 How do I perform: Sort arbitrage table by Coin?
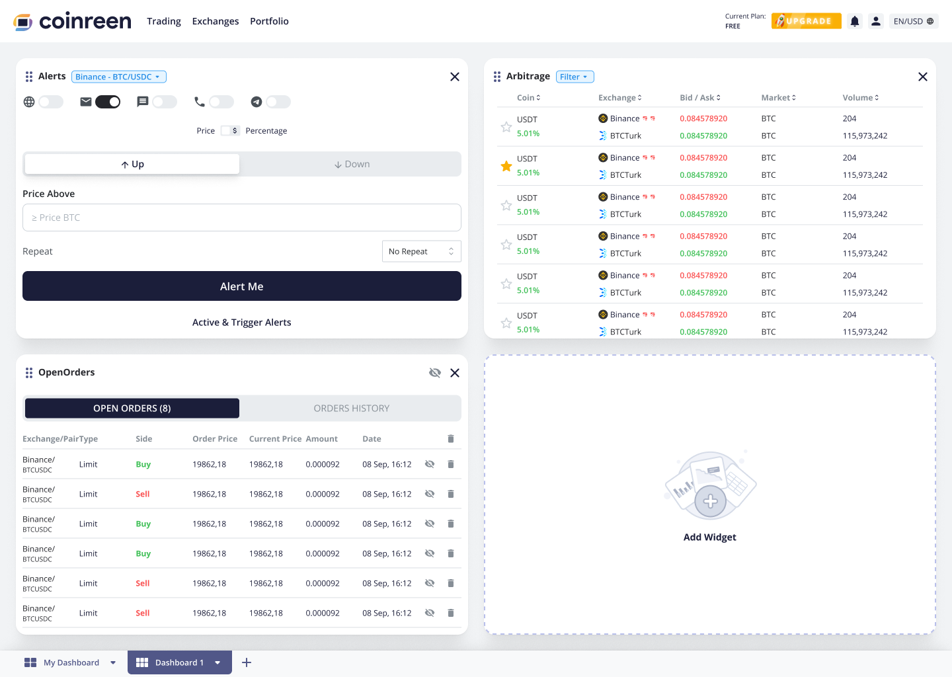[x=529, y=98]
